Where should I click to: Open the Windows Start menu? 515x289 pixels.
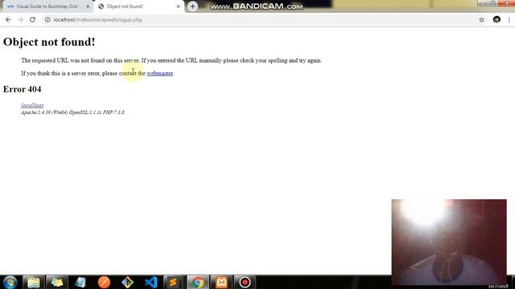click(x=10, y=282)
